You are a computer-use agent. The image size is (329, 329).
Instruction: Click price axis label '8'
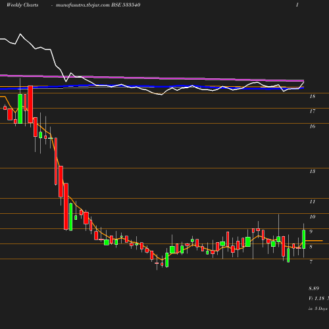(311, 247)
